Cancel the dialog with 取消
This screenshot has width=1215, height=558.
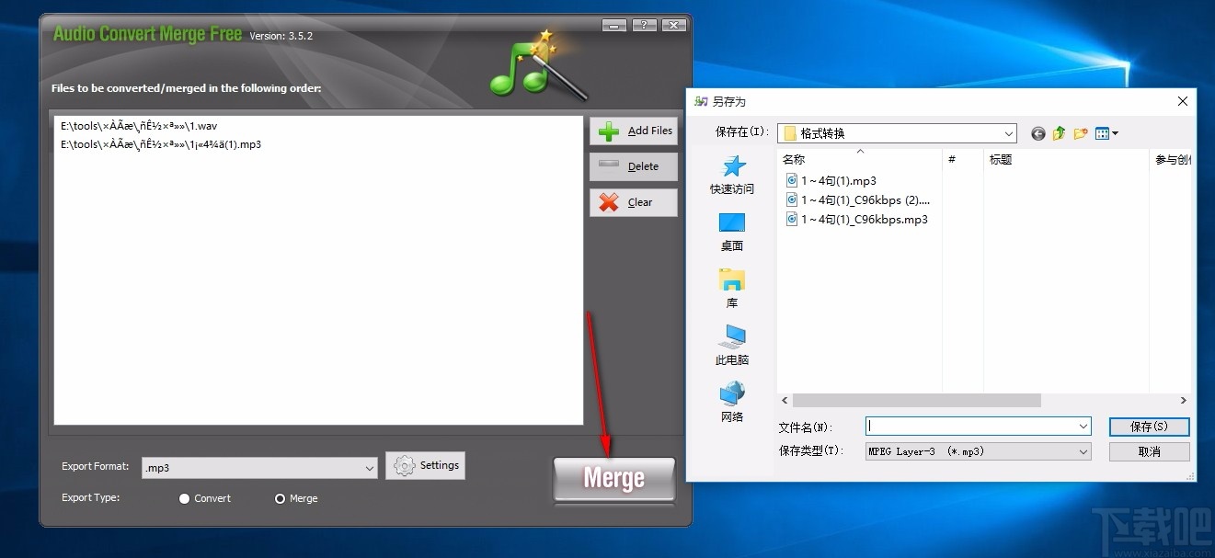point(1149,451)
